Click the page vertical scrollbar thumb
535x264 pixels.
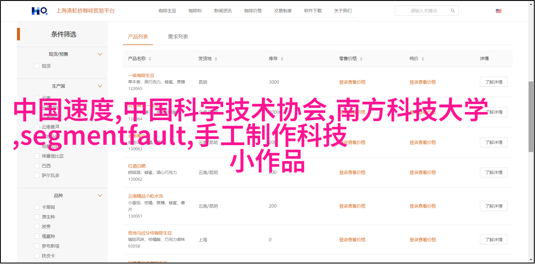click(531, 116)
